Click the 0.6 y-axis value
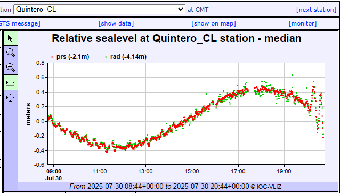340x193 pixels. (x=40, y=78)
